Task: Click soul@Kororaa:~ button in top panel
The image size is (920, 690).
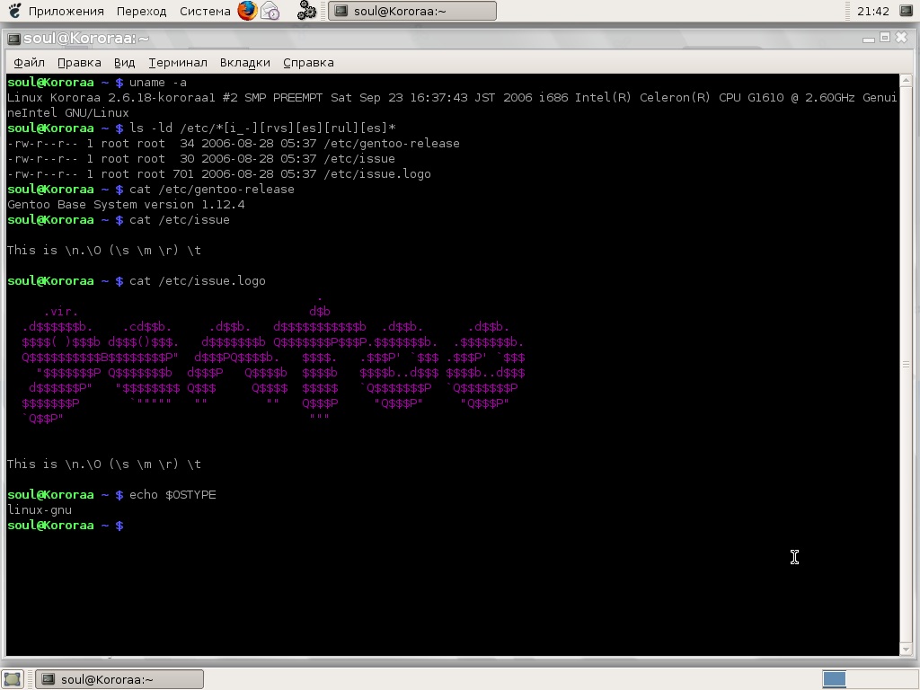Action: [412, 11]
